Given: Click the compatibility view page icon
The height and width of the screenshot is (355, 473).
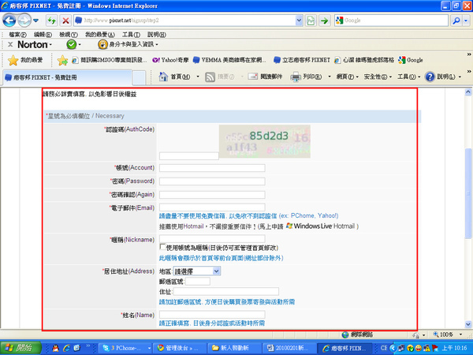Looking at the screenshot, I should point(311,21).
